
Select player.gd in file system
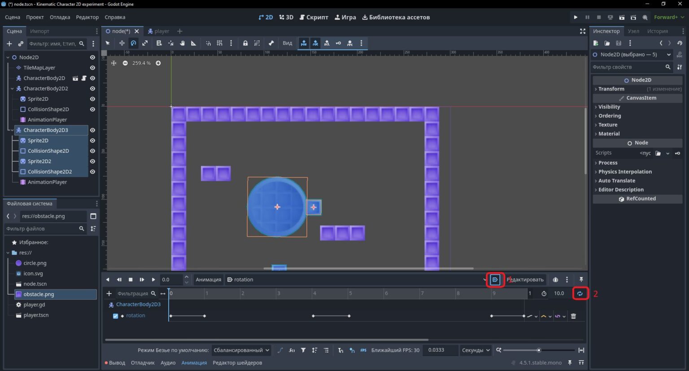tap(34, 305)
